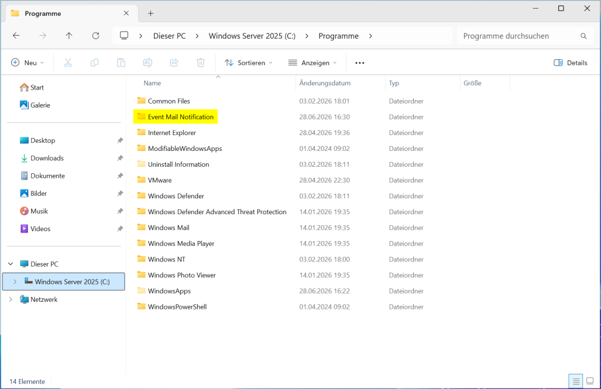This screenshot has width=601, height=389.
Task: Open the Sortieren dropdown
Action: [x=249, y=63]
